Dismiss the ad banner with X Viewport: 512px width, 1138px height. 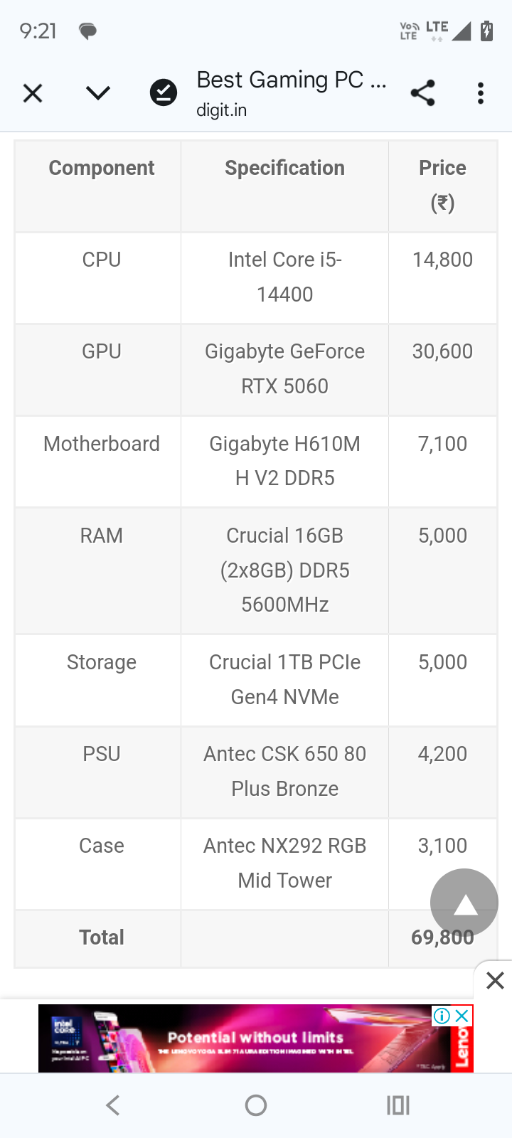[495, 980]
